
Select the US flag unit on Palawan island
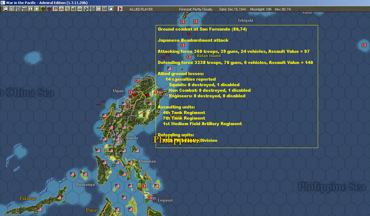tap(59, 197)
